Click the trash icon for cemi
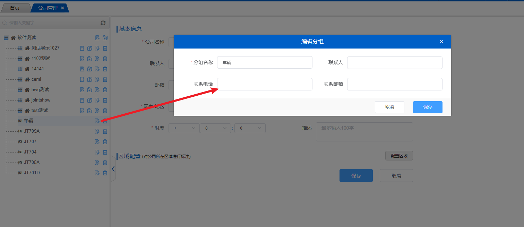 point(105,79)
